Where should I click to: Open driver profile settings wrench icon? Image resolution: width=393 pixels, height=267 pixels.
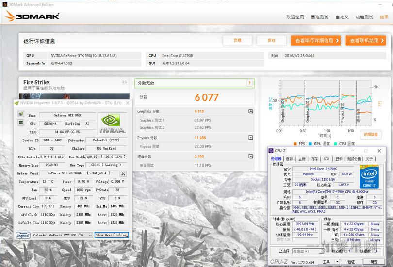pyautogui.click(x=123, y=173)
